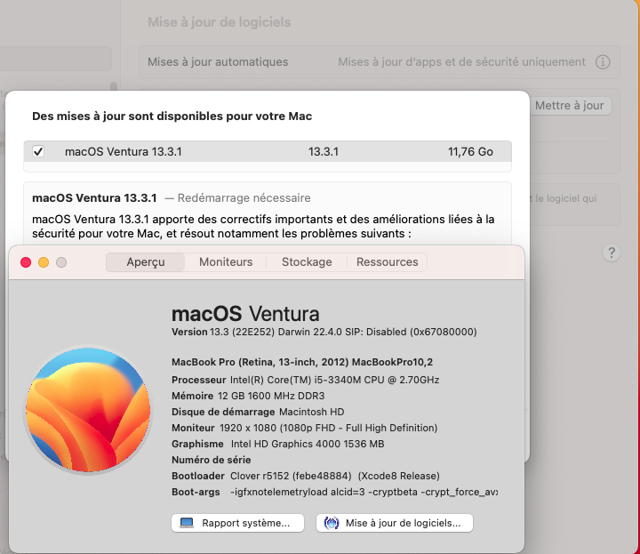Image resolution: width=640 pixels, height=554 pixels.
Task: Click the info icon for automatic updates
Action: pos(603,62)
